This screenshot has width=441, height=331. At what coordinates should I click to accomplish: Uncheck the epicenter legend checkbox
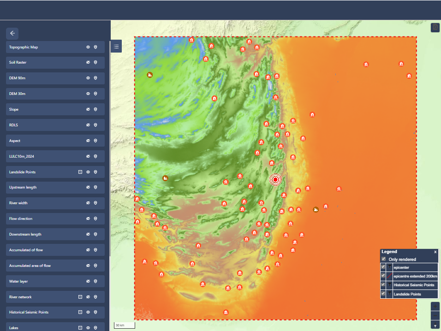(383, 267)
